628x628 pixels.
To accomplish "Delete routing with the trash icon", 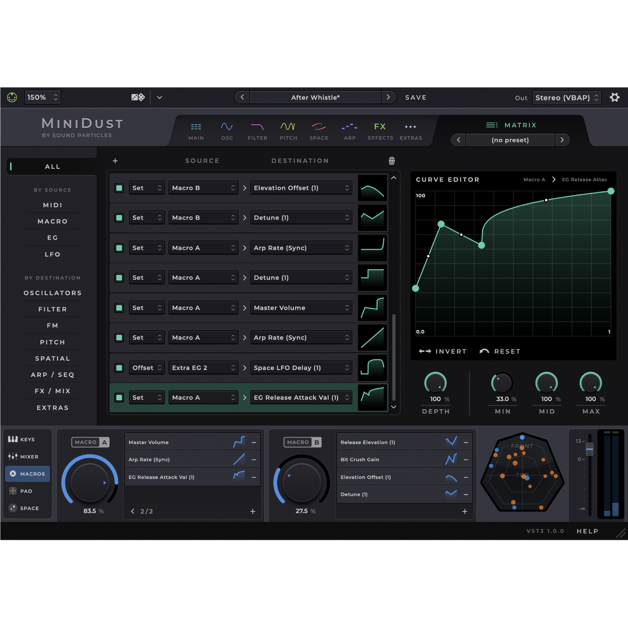I will [x=392, y=161].
